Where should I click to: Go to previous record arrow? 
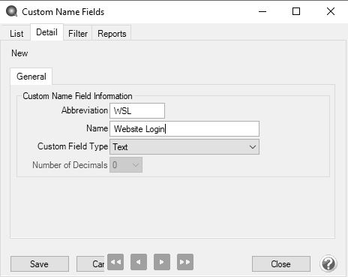pyautogui.click(x=139, y=262)
